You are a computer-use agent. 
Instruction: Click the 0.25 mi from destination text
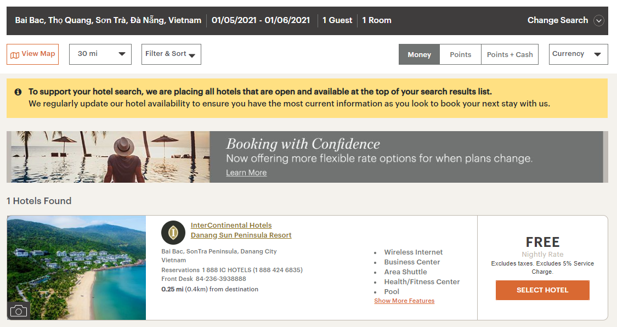pos(210,289)
